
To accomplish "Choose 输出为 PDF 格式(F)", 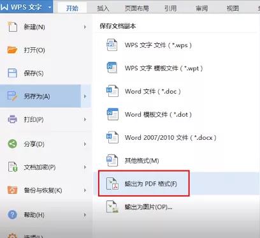I will pos(151,184).
